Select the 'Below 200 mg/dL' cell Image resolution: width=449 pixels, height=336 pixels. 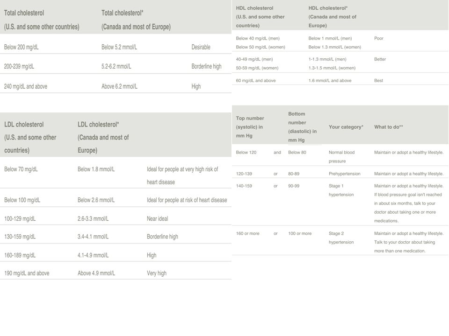tap(21, 47)
